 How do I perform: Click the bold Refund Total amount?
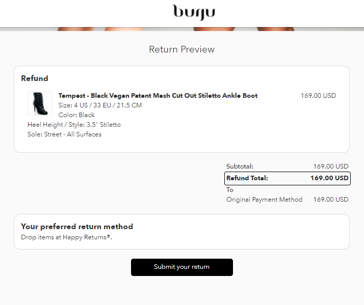click(329, 178)
